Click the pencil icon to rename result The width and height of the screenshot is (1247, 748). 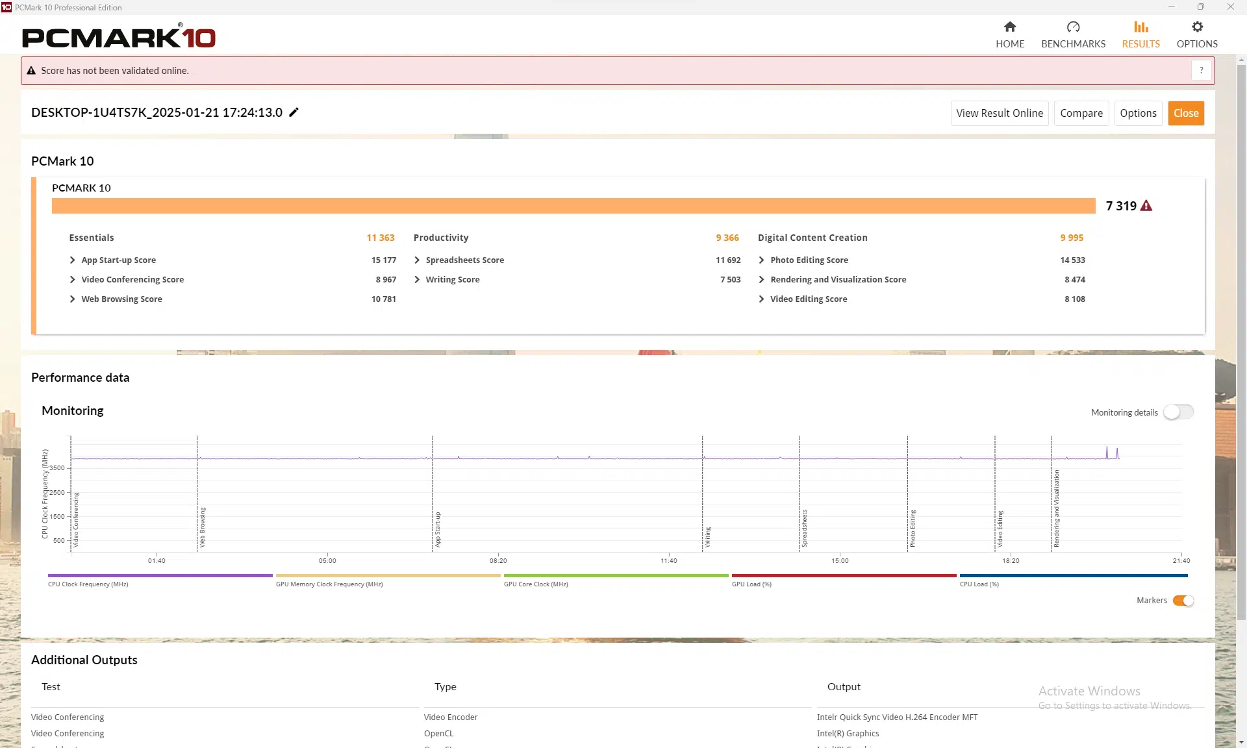pos(294,112)
